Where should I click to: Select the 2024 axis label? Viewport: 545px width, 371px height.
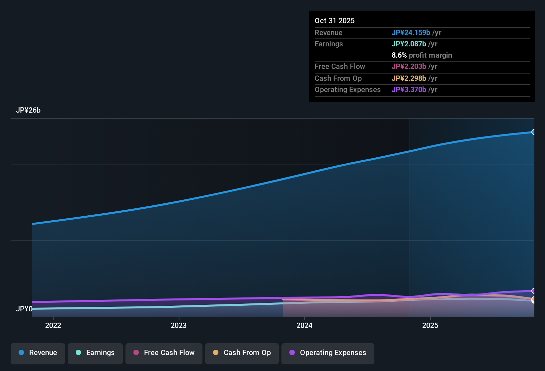coord(304,325)
